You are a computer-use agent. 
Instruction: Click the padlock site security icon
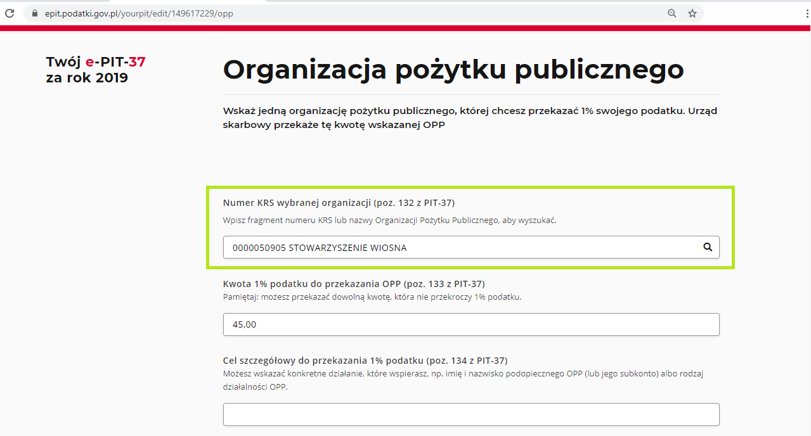click(x=35, y=13)
